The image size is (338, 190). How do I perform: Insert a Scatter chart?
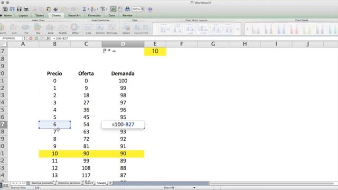(63, 29)
